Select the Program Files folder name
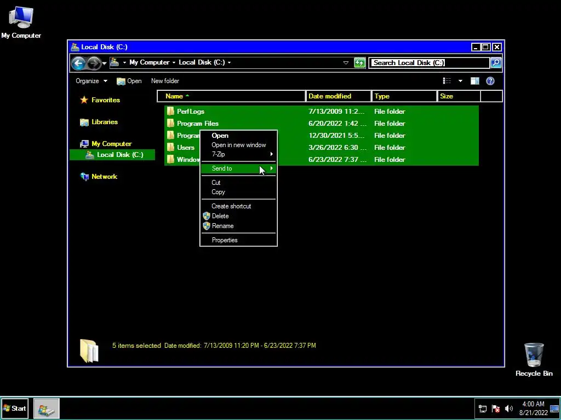The height and width of the screenshot is (420, 561). point(197,124)
